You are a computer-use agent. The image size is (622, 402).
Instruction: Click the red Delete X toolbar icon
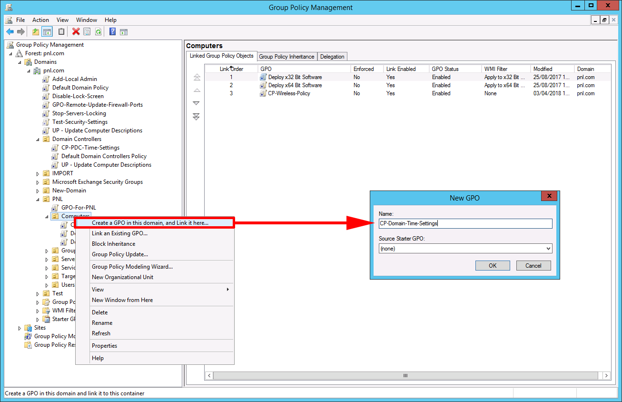pos(76,31)
